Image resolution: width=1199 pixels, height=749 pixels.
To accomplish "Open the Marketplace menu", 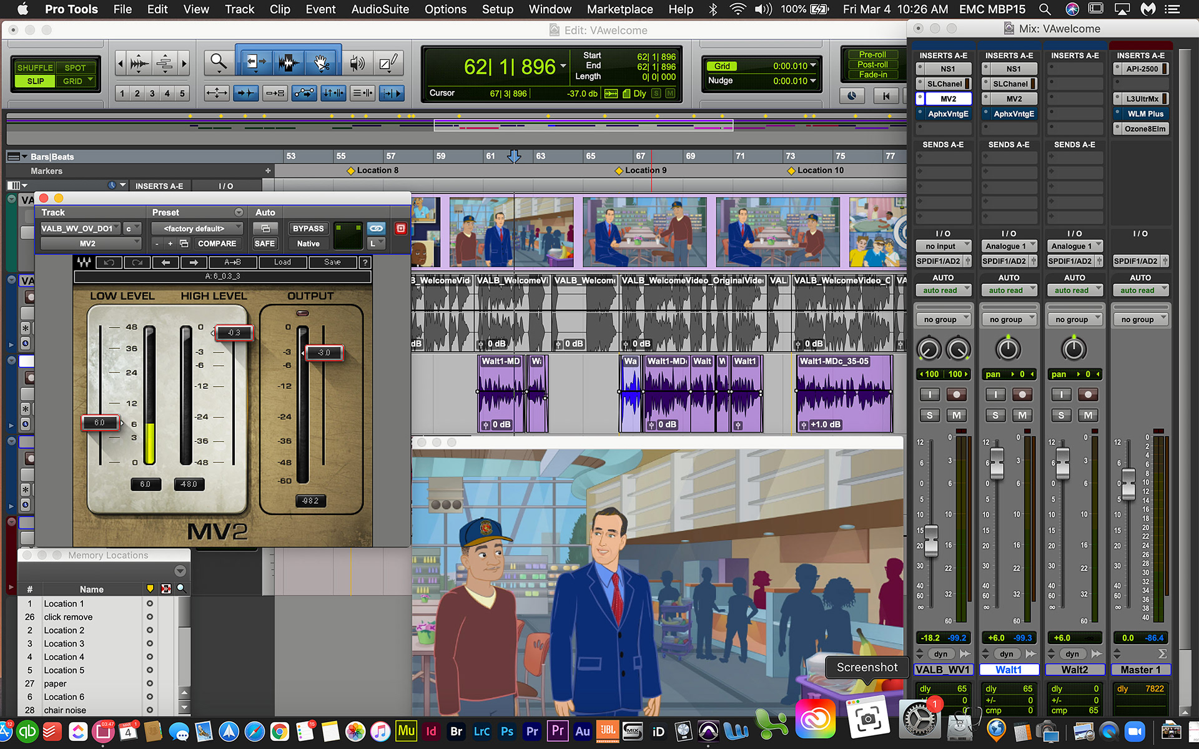I will click(x=619, y=9).
